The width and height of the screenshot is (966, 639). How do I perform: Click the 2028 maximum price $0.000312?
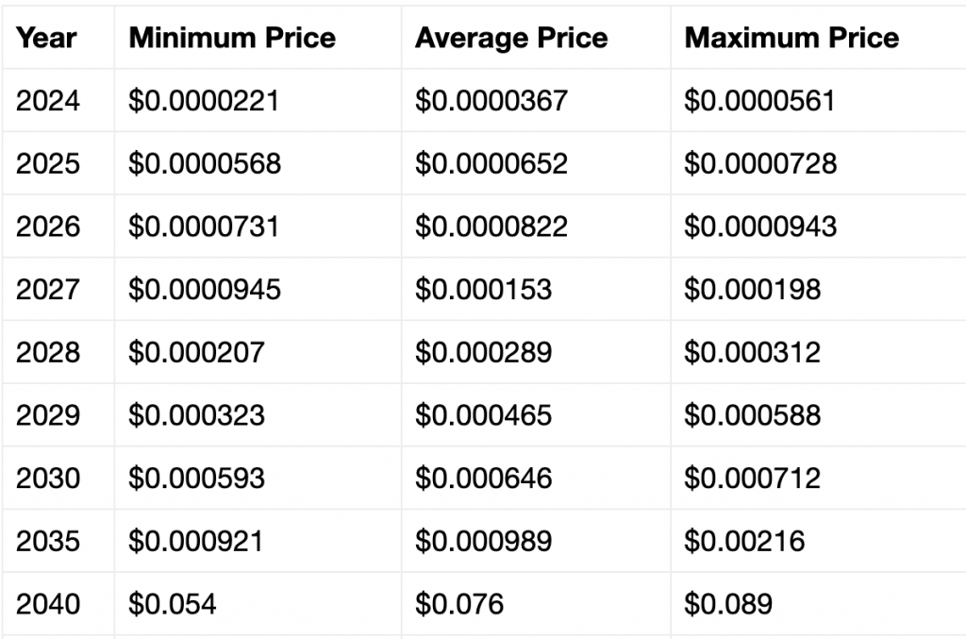point(752,352)
